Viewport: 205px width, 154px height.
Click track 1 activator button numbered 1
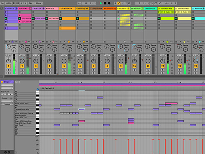pos(9,66)
